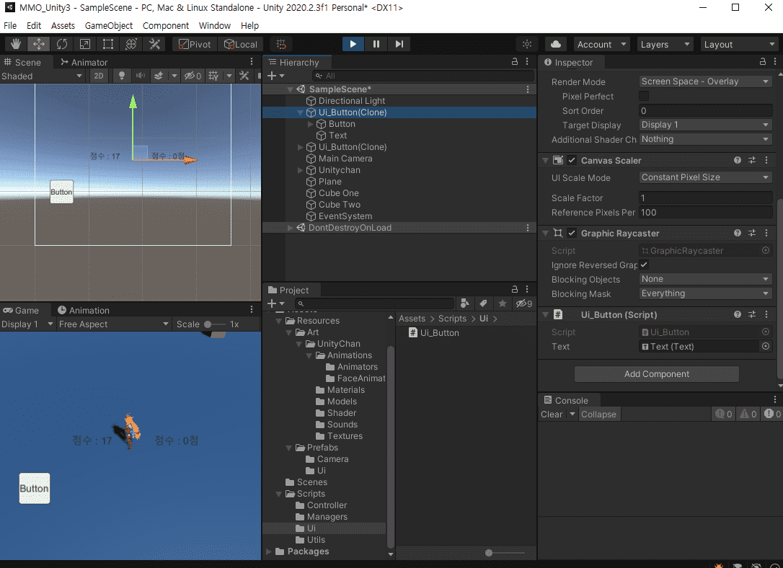Screen dimensions: 783x568
Task: Open the Target Display dropdown
Action: click(x=705, y=125)
